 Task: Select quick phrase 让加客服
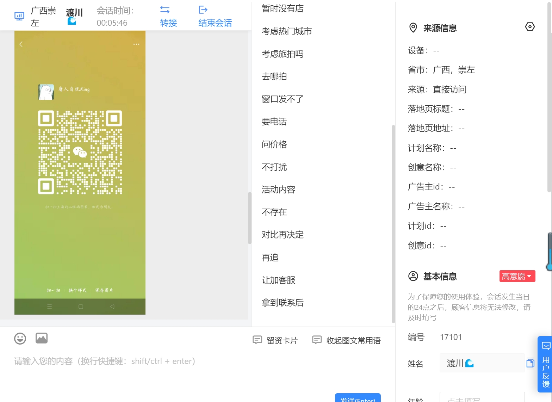tap(278, 280)
